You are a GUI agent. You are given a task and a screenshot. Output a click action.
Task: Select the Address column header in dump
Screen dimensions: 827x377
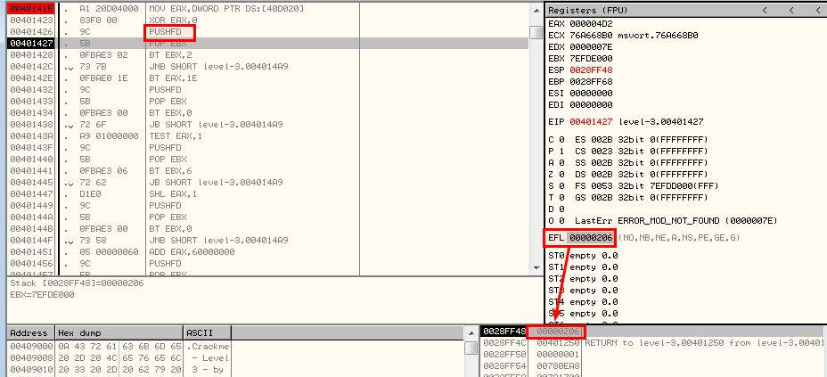27,332
